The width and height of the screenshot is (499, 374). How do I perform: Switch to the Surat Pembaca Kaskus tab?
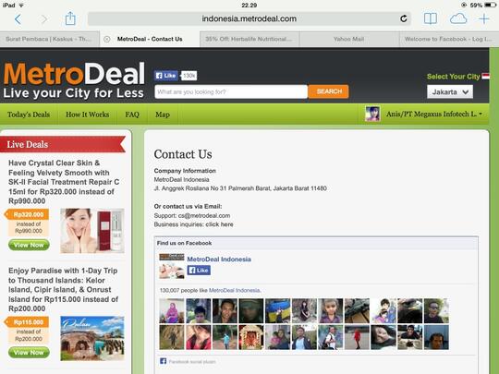coord(50,39)
